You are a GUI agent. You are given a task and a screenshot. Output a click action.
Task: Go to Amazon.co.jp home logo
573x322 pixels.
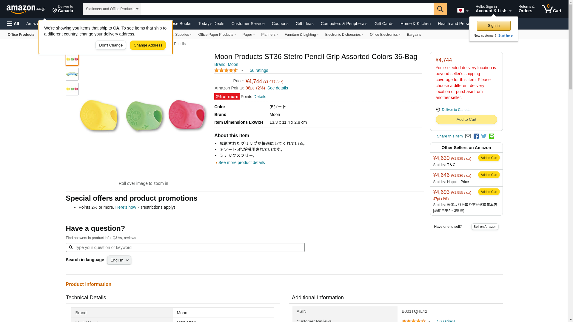click(x=26, y=9)
